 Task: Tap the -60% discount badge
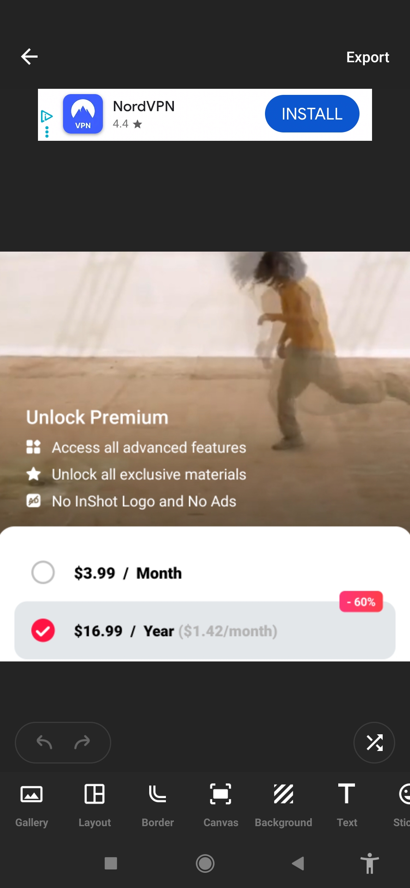coord(361,601)
